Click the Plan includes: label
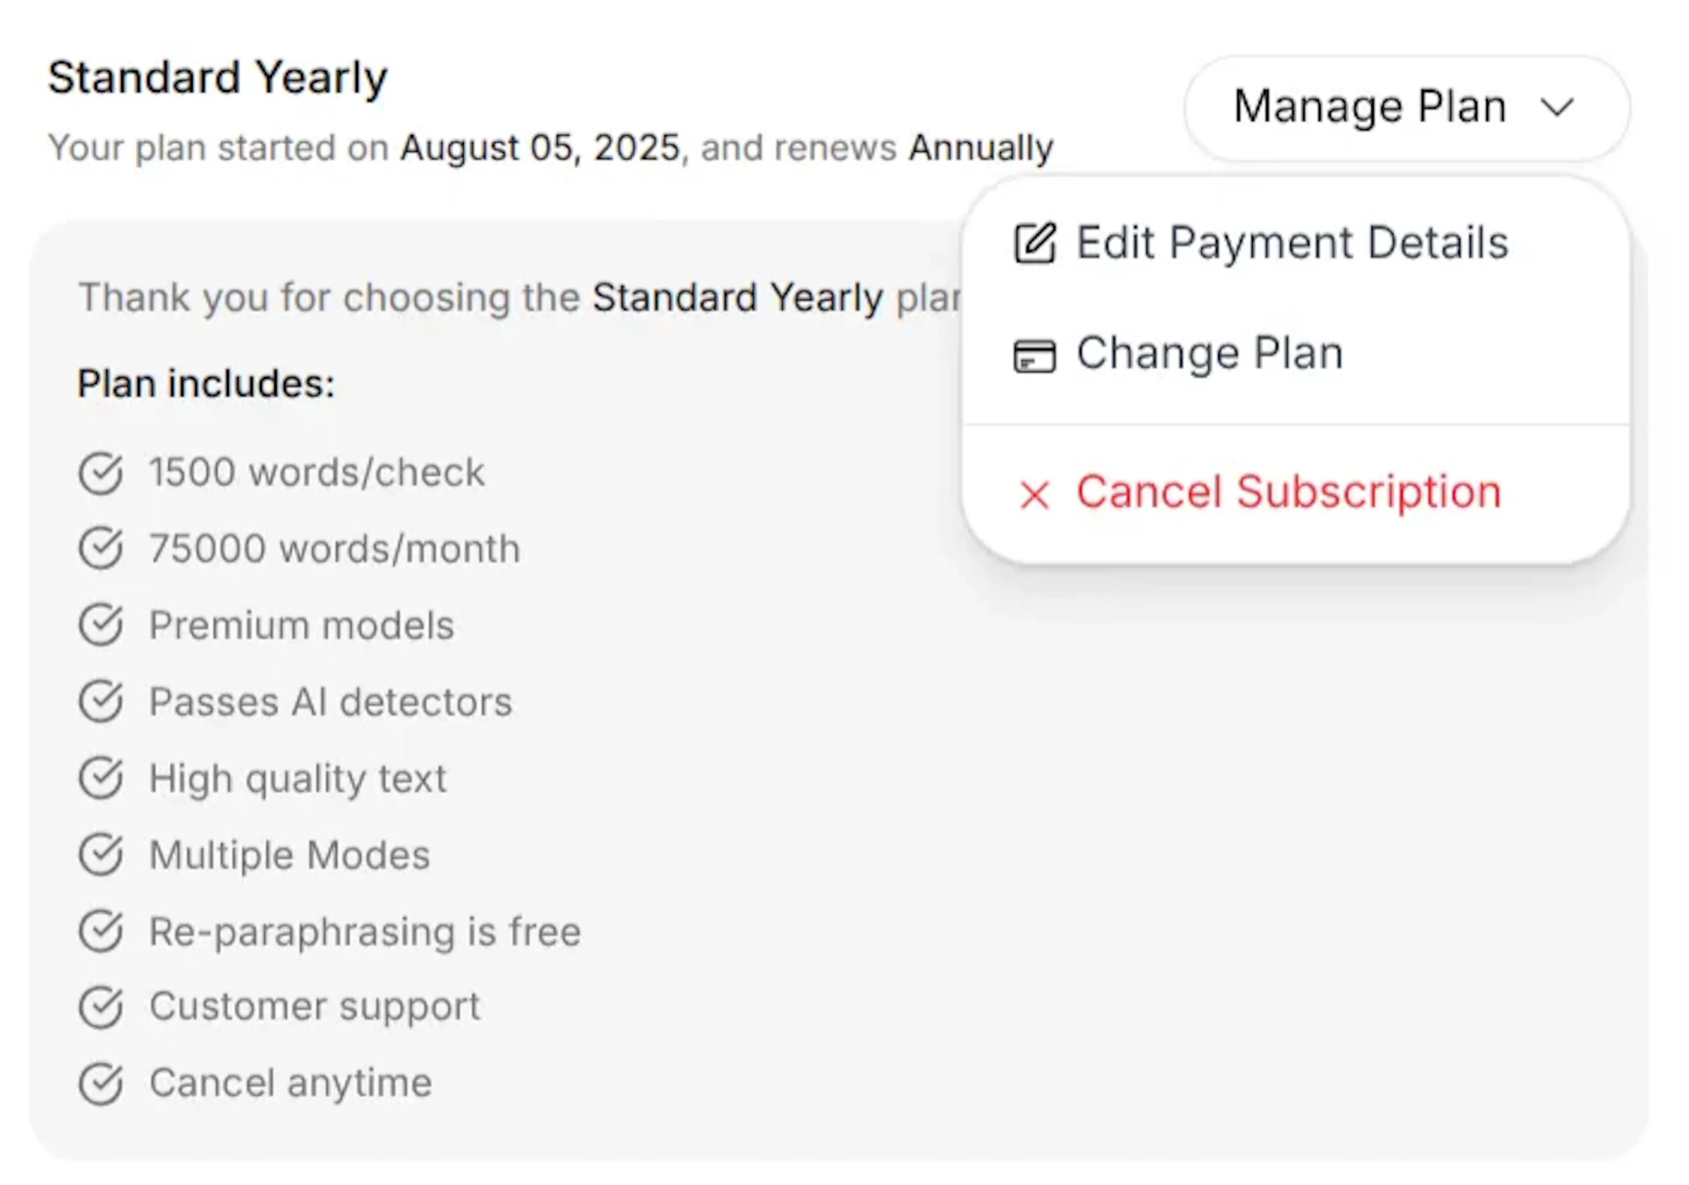Viewport: 1689px width, 1185px height. click(x=206, y=384)
